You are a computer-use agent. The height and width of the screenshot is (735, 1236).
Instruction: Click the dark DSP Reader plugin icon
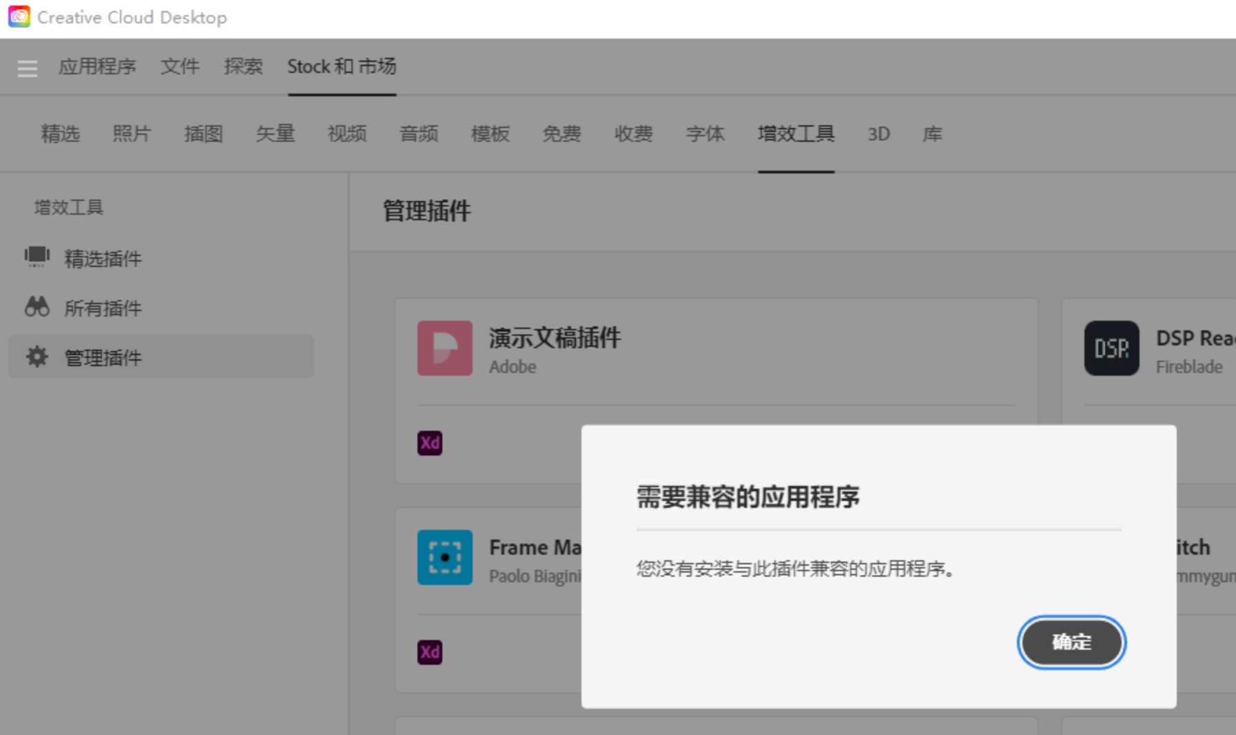(1111, 349)
